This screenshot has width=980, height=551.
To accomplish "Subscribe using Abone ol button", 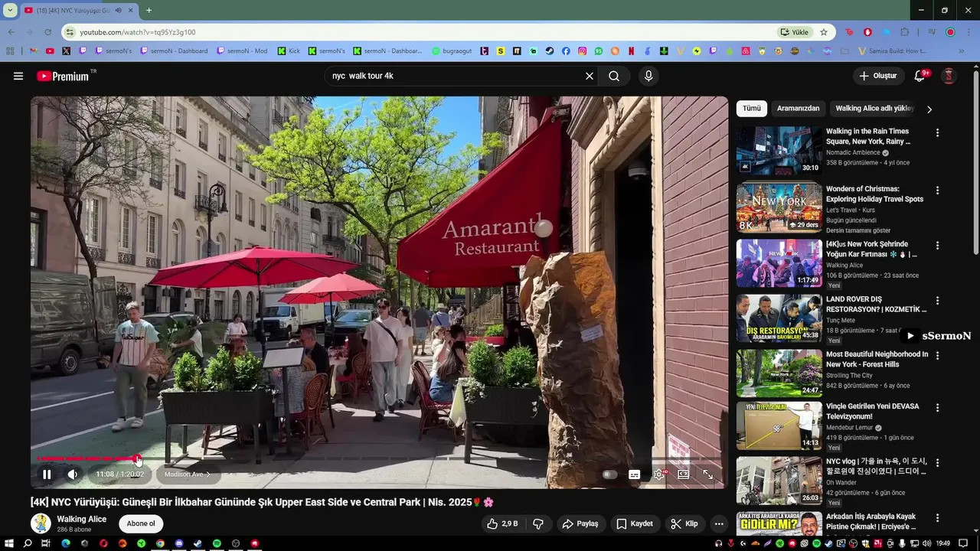I will (141, 523).
